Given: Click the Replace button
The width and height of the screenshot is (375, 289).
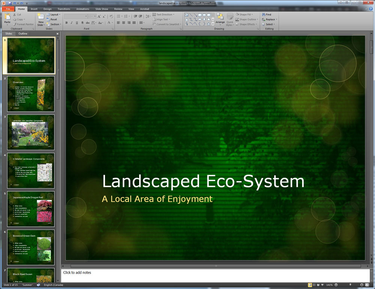Looking at the screenshot, I should [270, 19].
